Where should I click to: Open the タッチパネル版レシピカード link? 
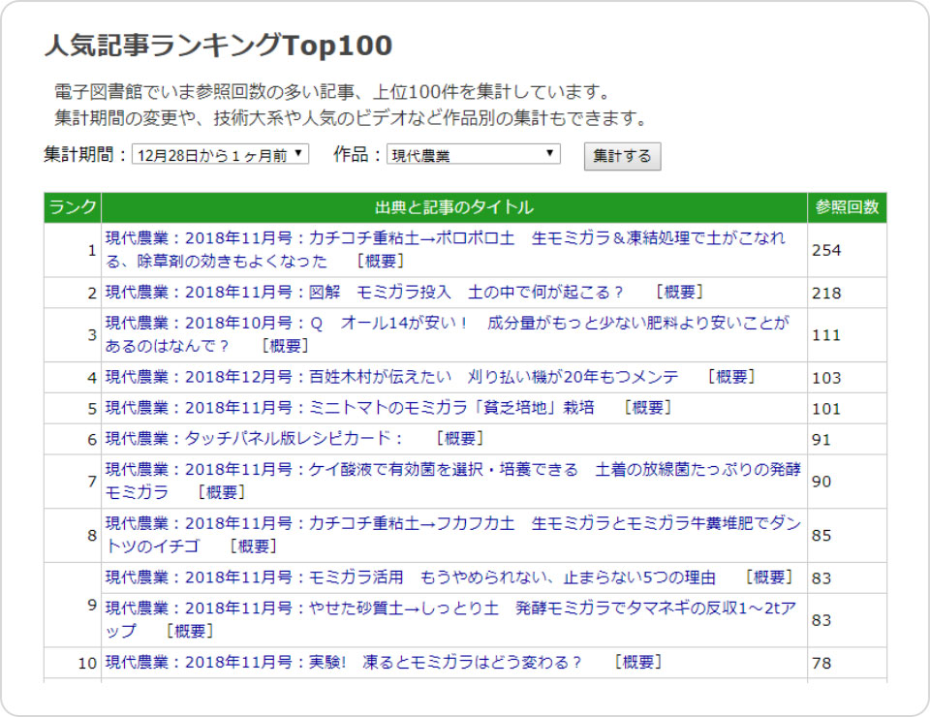[x=255, y=438]
